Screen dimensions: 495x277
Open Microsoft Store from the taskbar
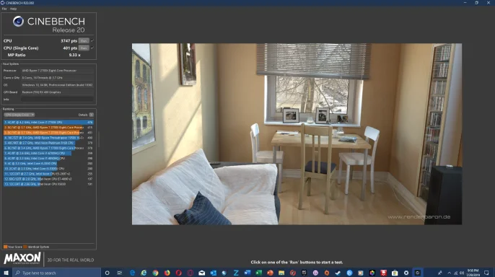[395, 273]
